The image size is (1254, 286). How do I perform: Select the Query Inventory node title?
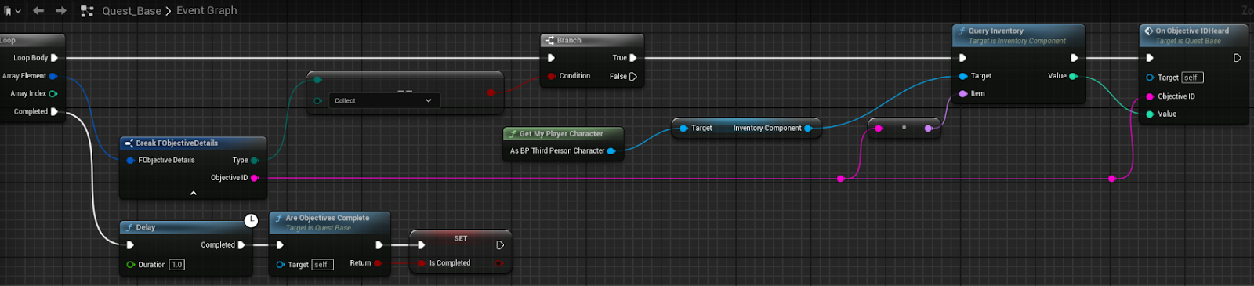pyautogui.click(x=995, y=31)
